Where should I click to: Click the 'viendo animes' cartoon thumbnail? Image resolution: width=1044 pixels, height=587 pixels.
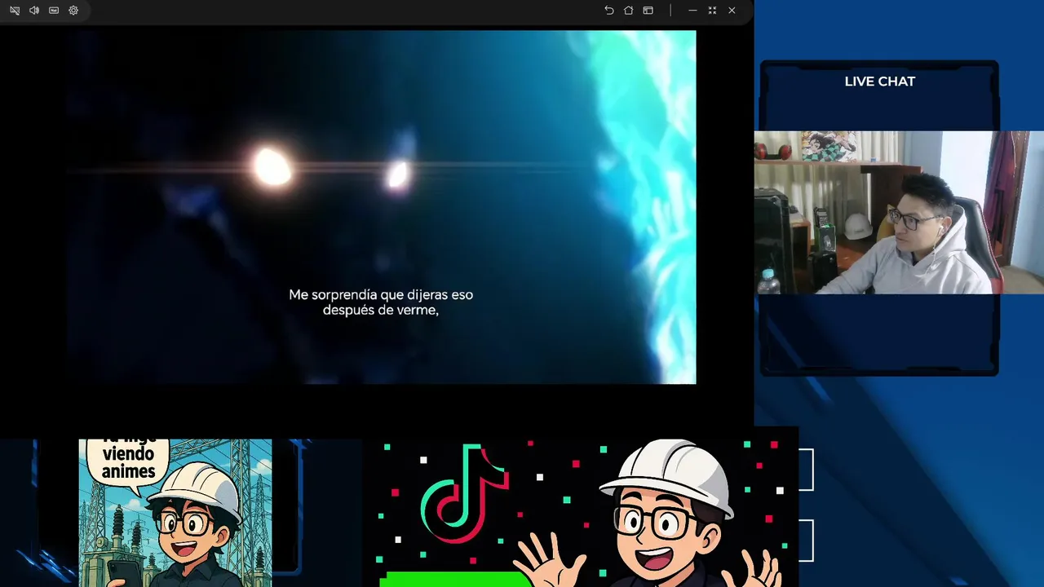point(175,513)
